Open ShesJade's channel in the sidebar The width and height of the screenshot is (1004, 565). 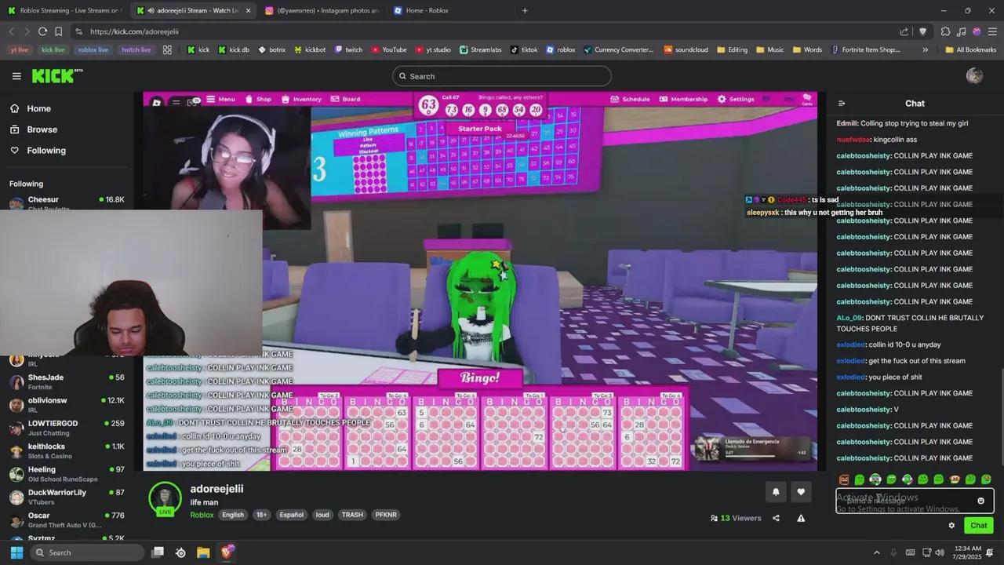click(x=67, y=381)
